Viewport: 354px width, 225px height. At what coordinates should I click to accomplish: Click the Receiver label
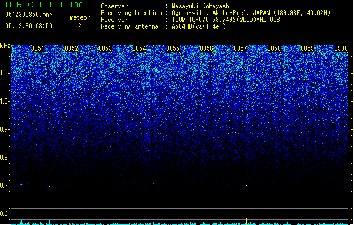point(114,20)
